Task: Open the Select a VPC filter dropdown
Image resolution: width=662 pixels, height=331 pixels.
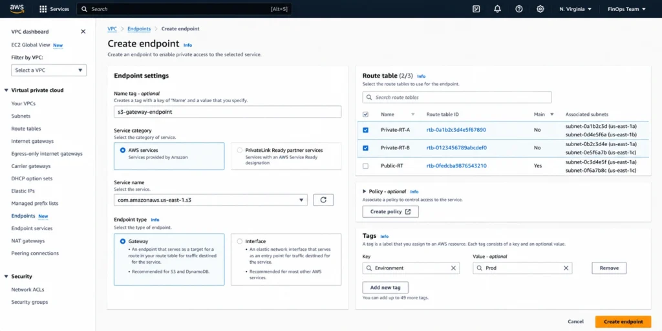Action: [49, 70]
